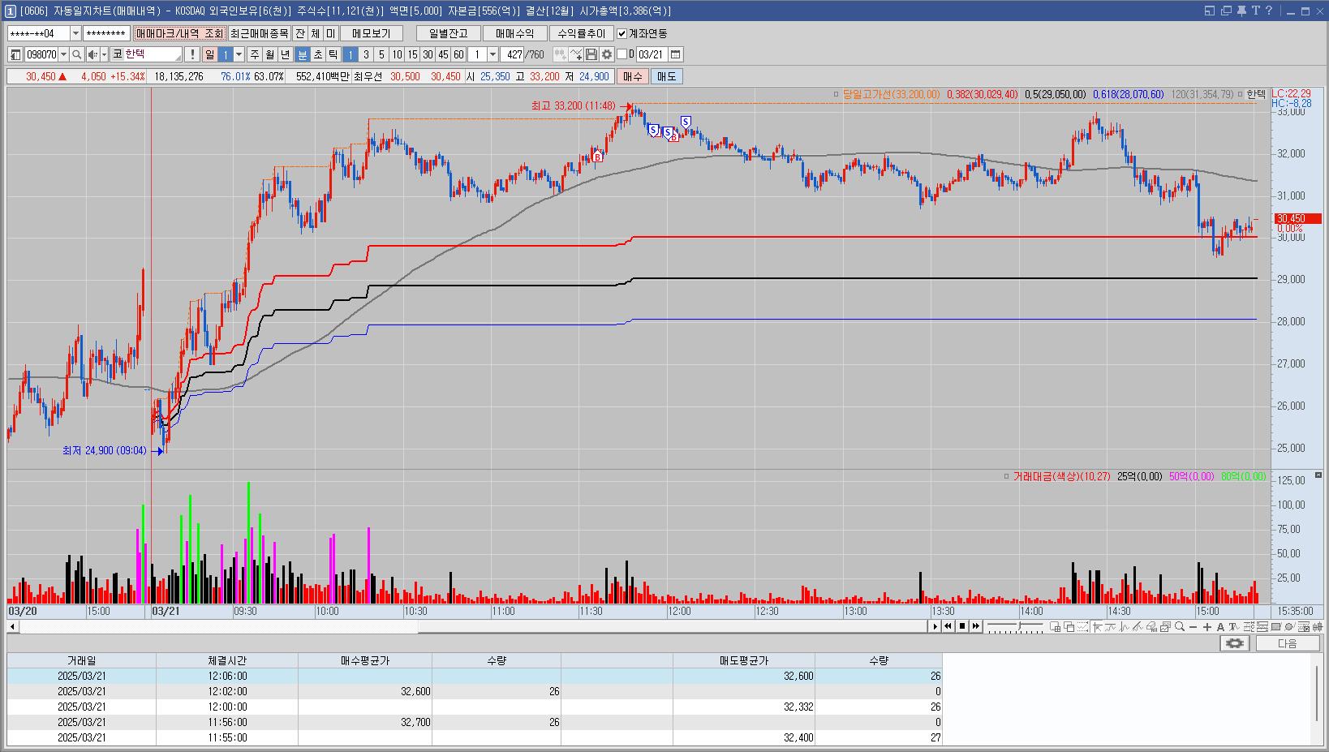Expand the speaker icon dropdown arrow

pos(104,54)
